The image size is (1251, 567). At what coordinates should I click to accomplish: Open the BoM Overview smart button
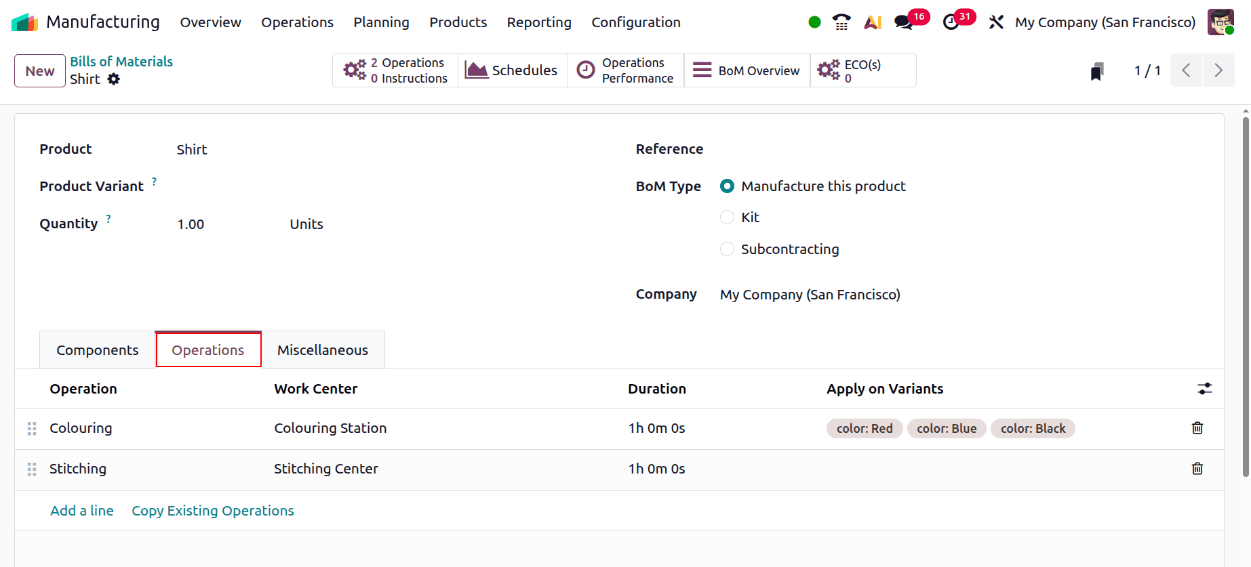click(747, 70)
